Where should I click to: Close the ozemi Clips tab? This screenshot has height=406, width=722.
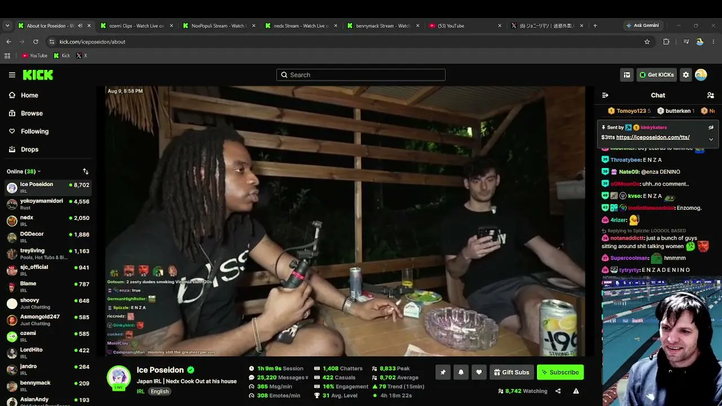pos(171,25)
